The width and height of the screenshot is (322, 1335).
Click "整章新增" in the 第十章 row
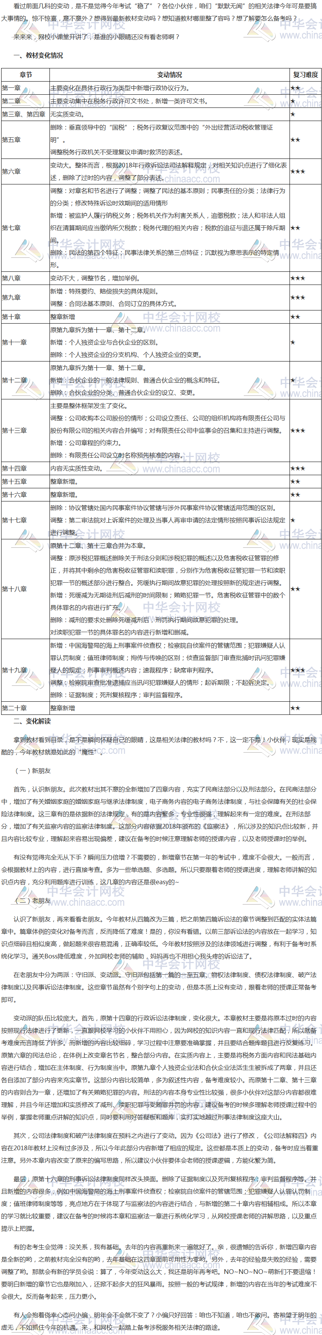(x=63, y=317)
